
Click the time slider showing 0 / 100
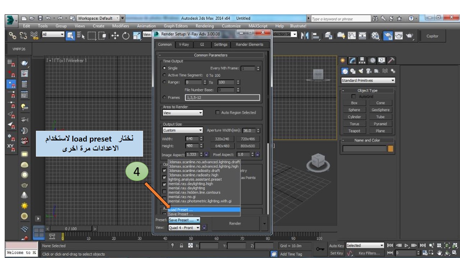tap(71, 229)
